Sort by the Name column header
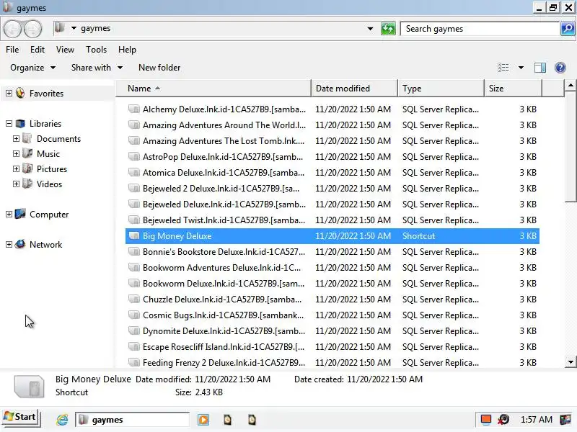Viewport: 577px width, 432px height. pyautogui.click(x=213, y=89)
